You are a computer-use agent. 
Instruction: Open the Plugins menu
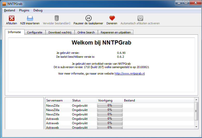(24, 10)
